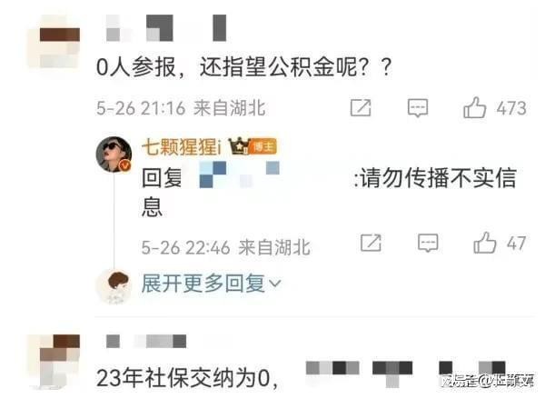Image resolution: width=545 pixels, height=399 pixels.
Task: Click the chevron beside 展开更多回复
Action: [274, 284]
